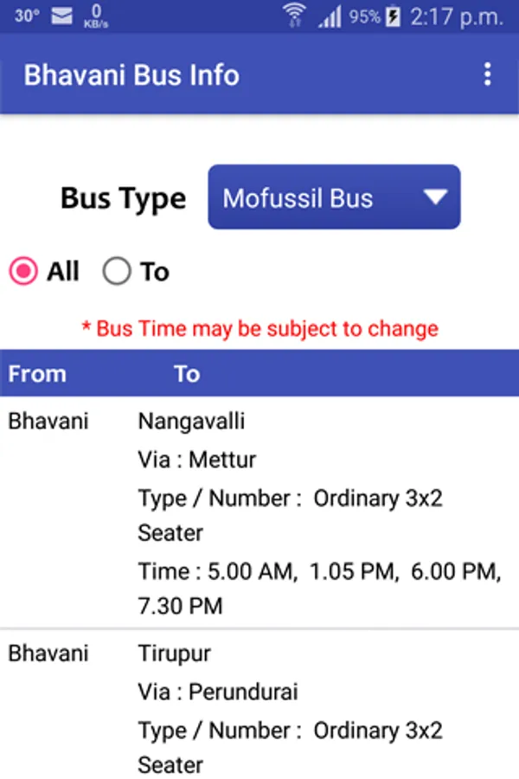Tap the white dropdown arrow triangle
519x779 pixels.
[435, 197]
